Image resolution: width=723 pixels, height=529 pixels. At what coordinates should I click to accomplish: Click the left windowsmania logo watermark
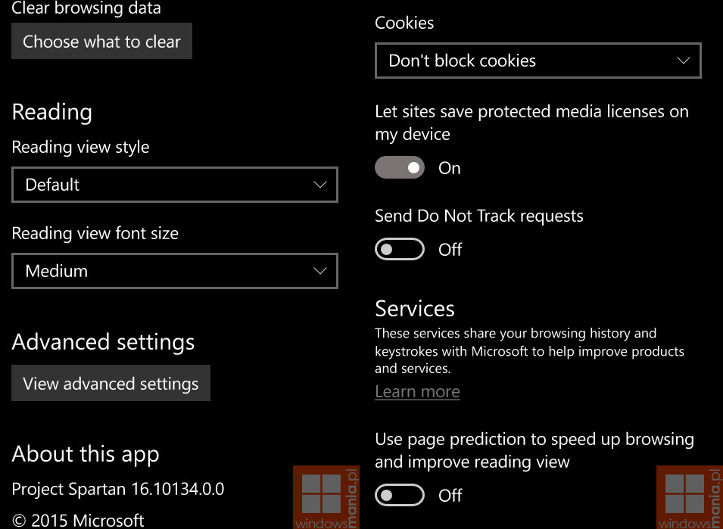click(x=326, y=498)
